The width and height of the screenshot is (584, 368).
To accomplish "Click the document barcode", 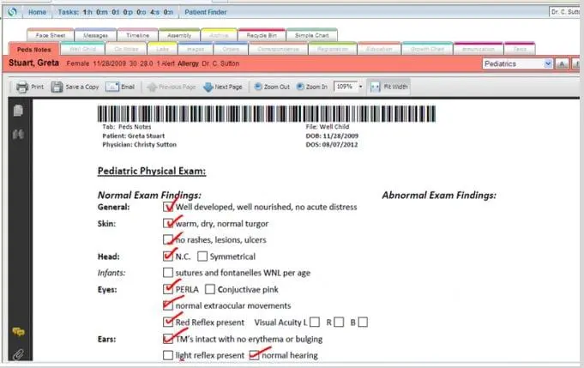I will [267, 113].
